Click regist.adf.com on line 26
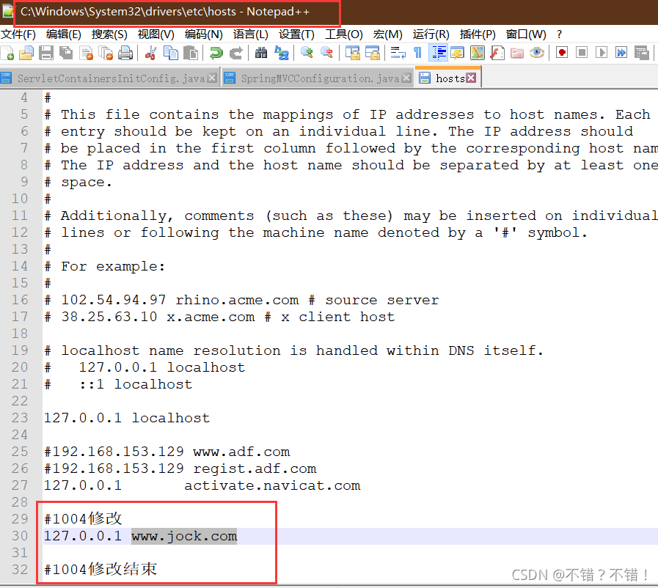Image resolution: width=658 pixels, height=588 pixels. 255,469
